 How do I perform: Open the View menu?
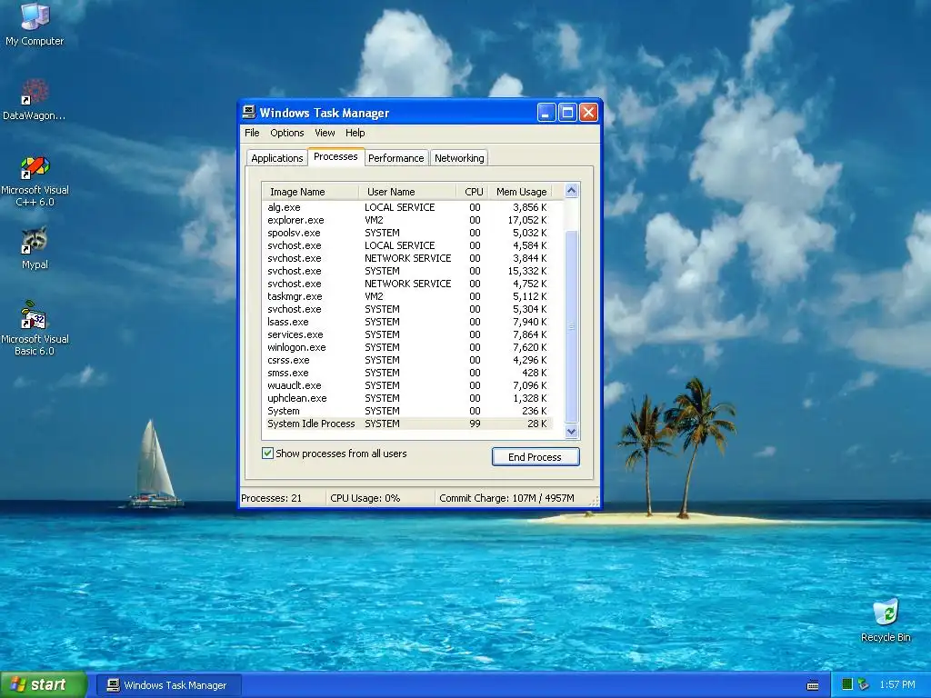pyautogui.click(x=325, y=133)
